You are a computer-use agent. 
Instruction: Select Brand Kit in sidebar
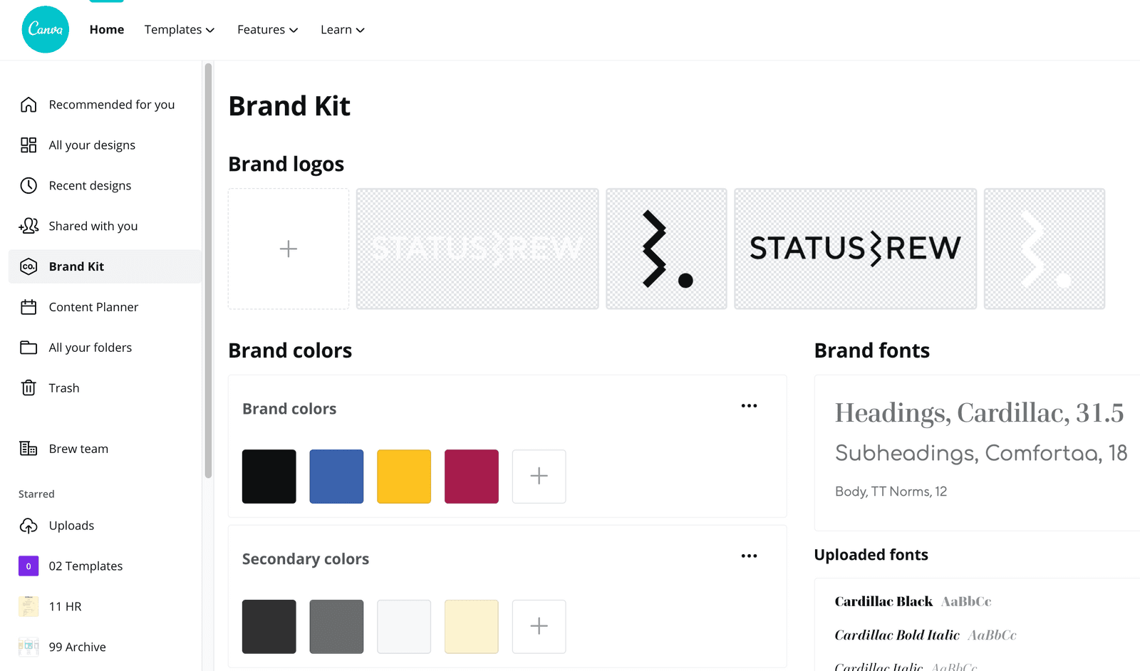tap(76, 266)
